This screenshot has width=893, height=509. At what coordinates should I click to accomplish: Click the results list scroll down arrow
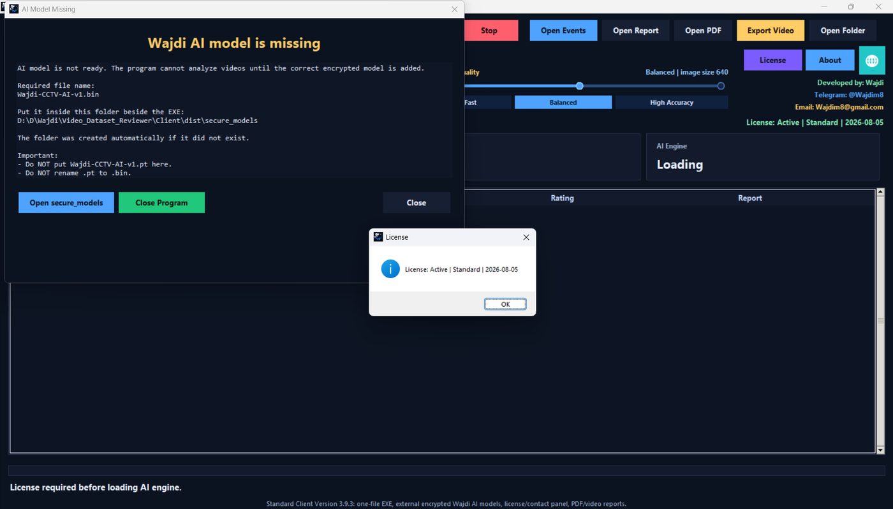click(x=881, y=450)
